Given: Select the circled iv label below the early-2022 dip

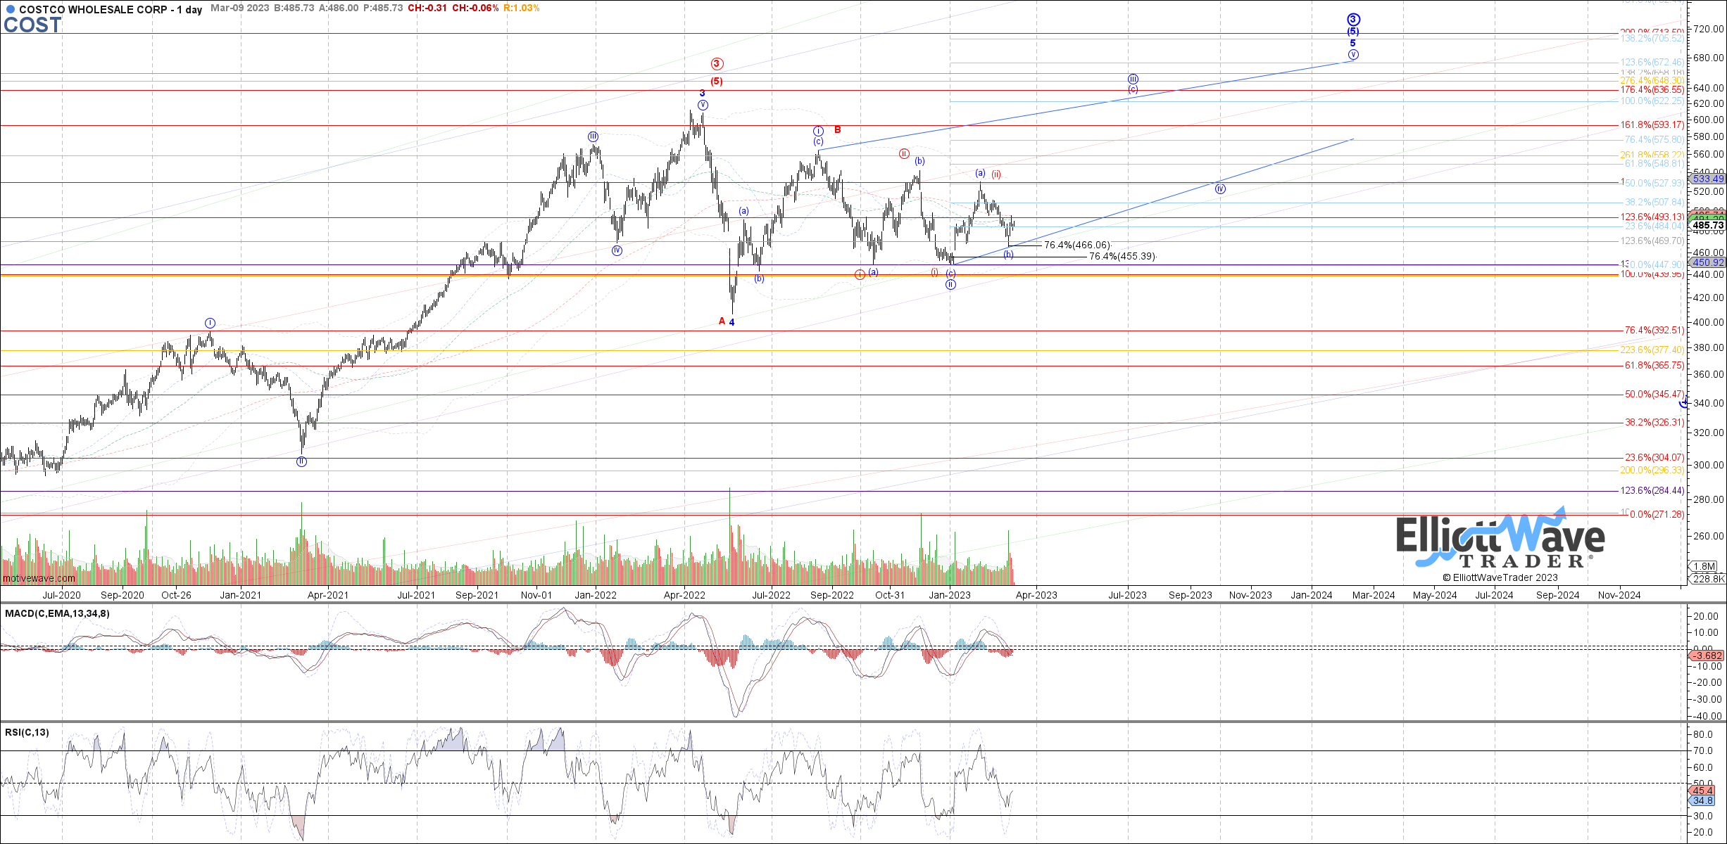Looking at the screenshot, I should (617, 251).
